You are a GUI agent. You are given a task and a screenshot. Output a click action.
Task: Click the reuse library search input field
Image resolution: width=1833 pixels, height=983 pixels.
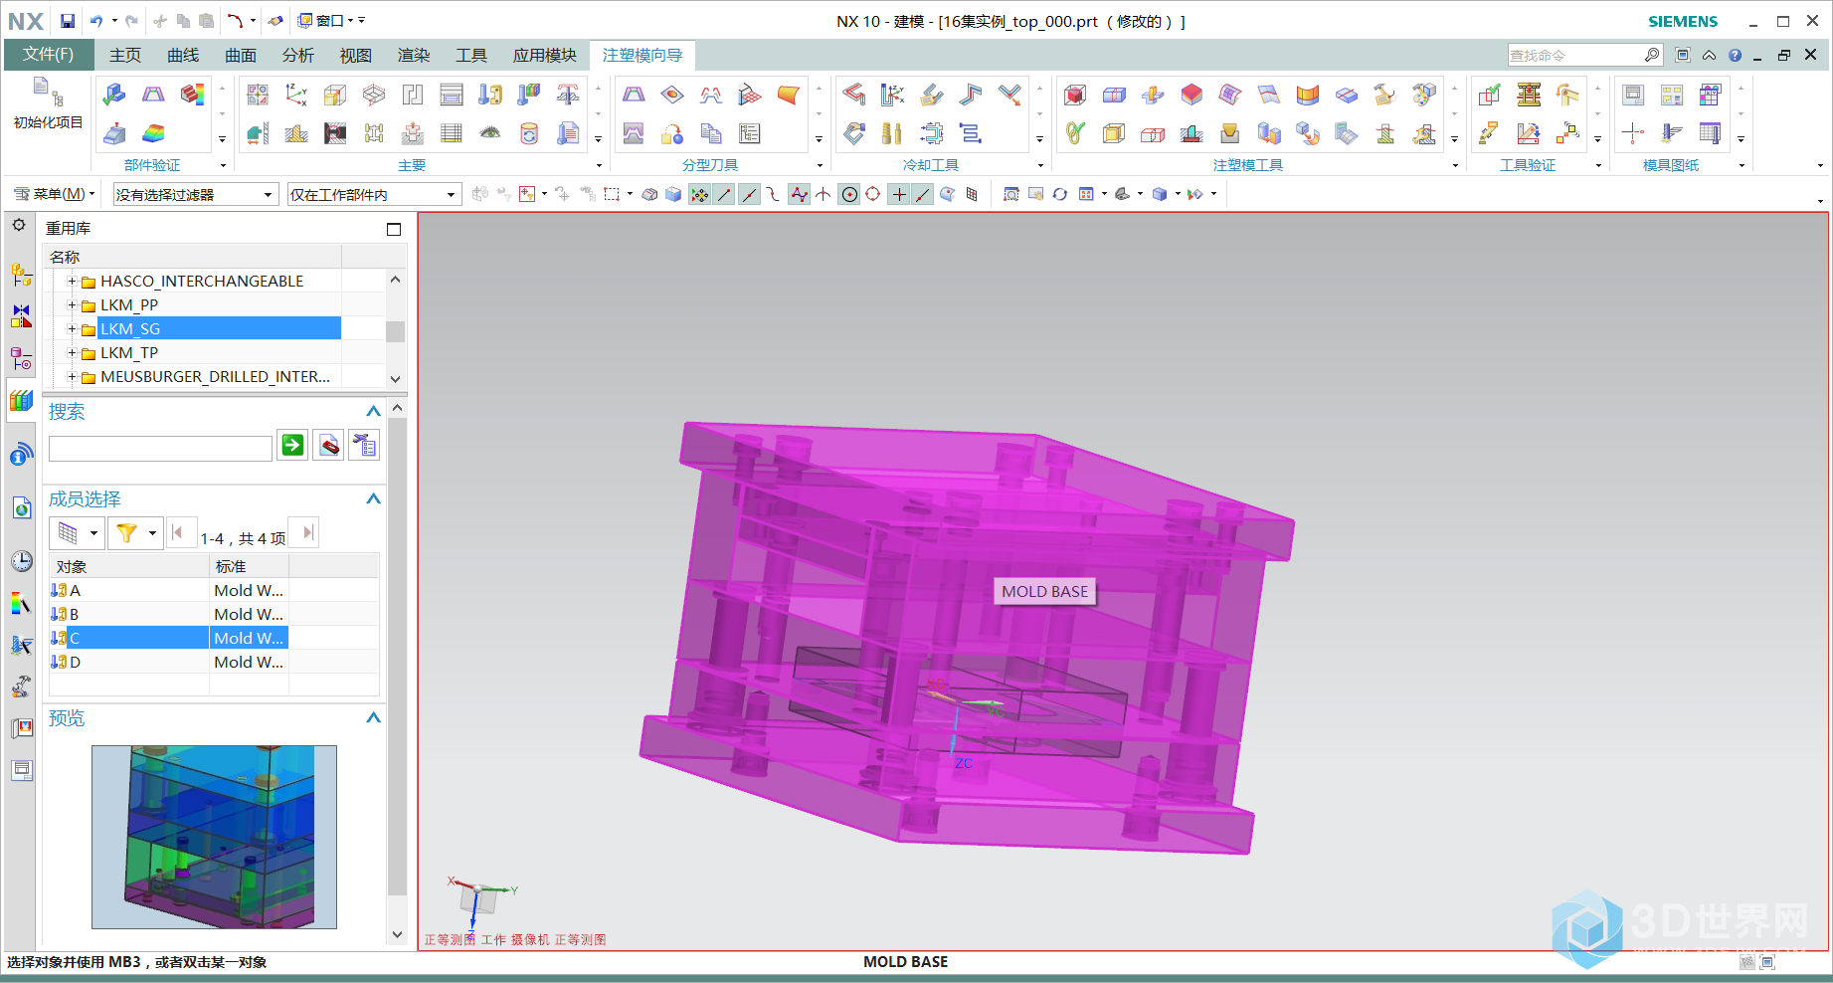pos(160,448)
